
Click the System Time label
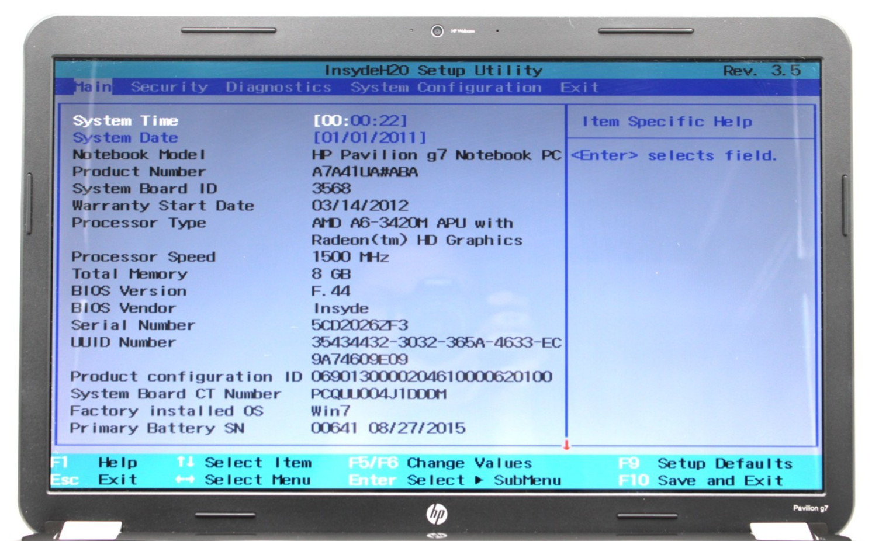pos(126,120)
